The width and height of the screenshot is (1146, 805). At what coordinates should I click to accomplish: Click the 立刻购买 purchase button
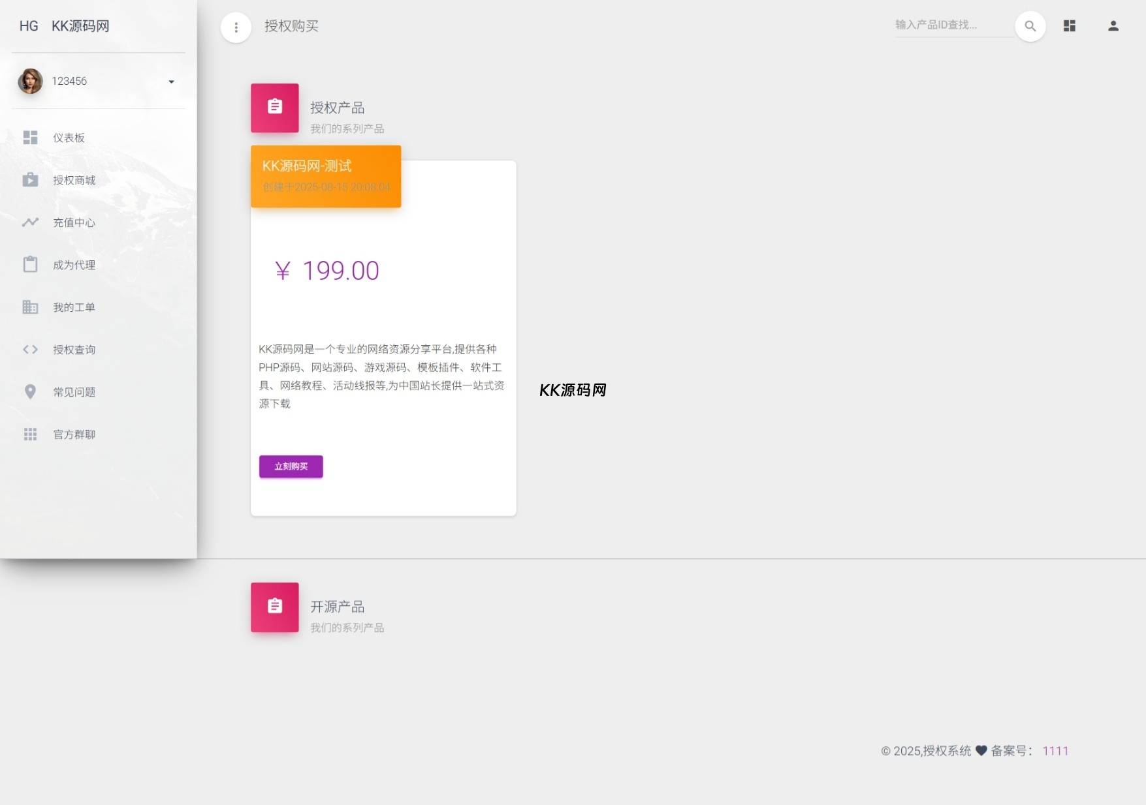pyautogui.click(x=291, y=466)
